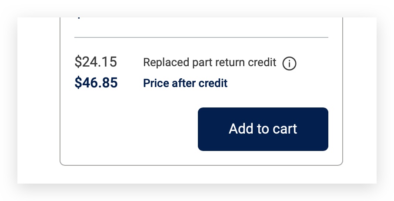Screen dimensions: 394x201
Task: Click the cut-off text above the divider
Action: click(x=79, y=17)
